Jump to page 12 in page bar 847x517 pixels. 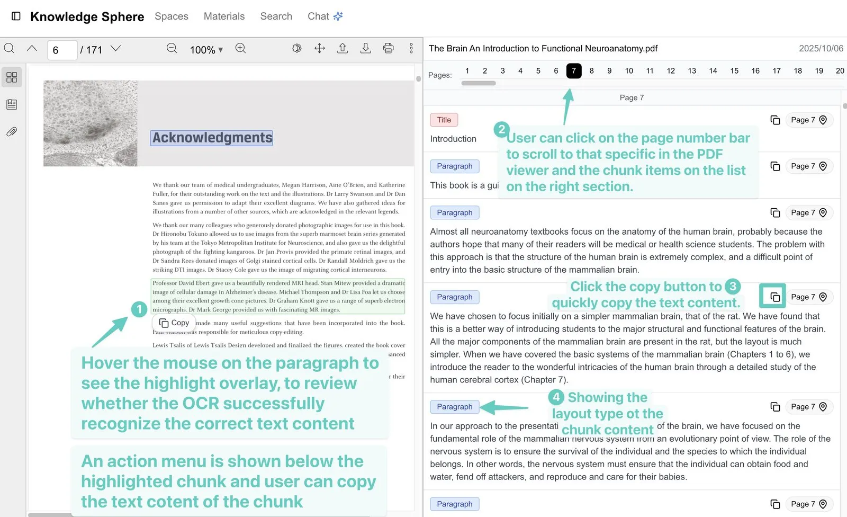point(671,71)
